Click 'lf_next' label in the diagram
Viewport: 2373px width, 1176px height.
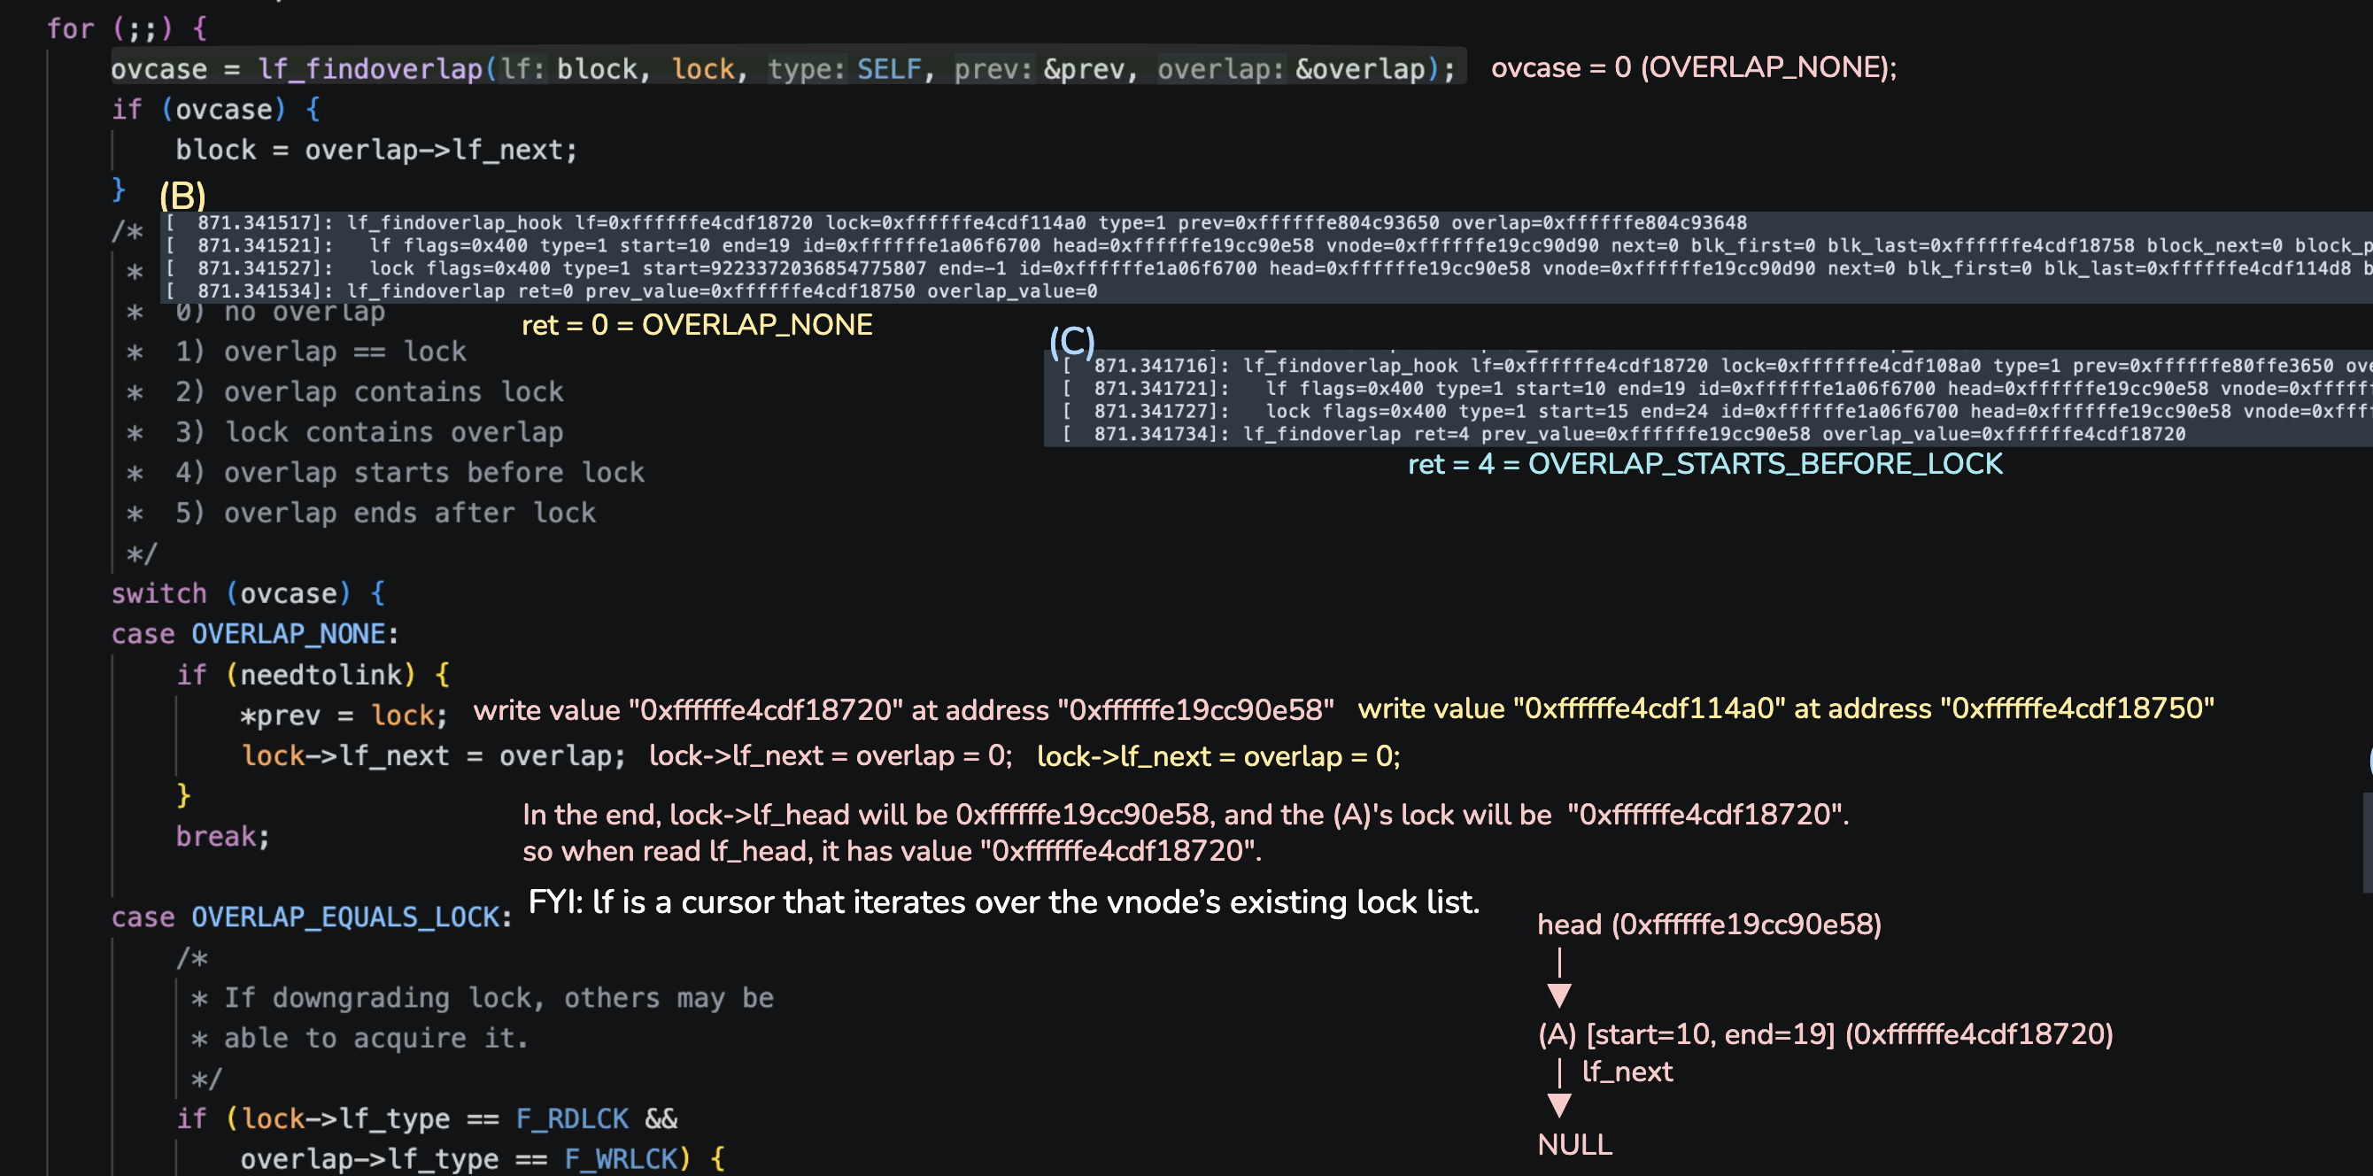pos(1627,1071)
